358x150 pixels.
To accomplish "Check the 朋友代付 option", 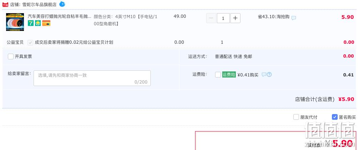I will click(296, 117).
